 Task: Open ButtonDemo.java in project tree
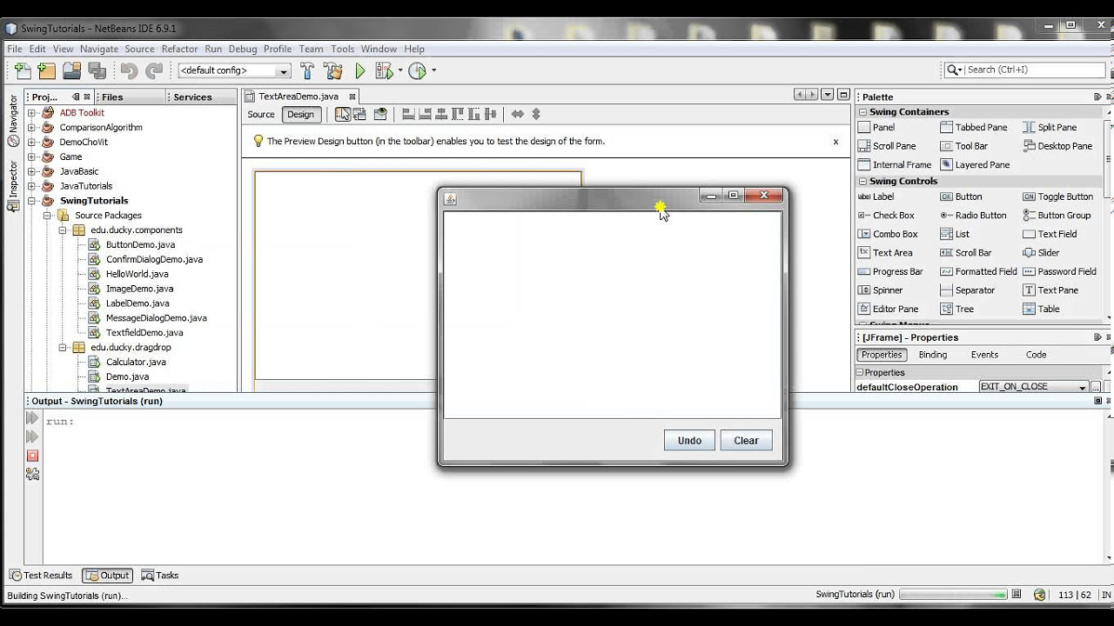tap(140, 245)
